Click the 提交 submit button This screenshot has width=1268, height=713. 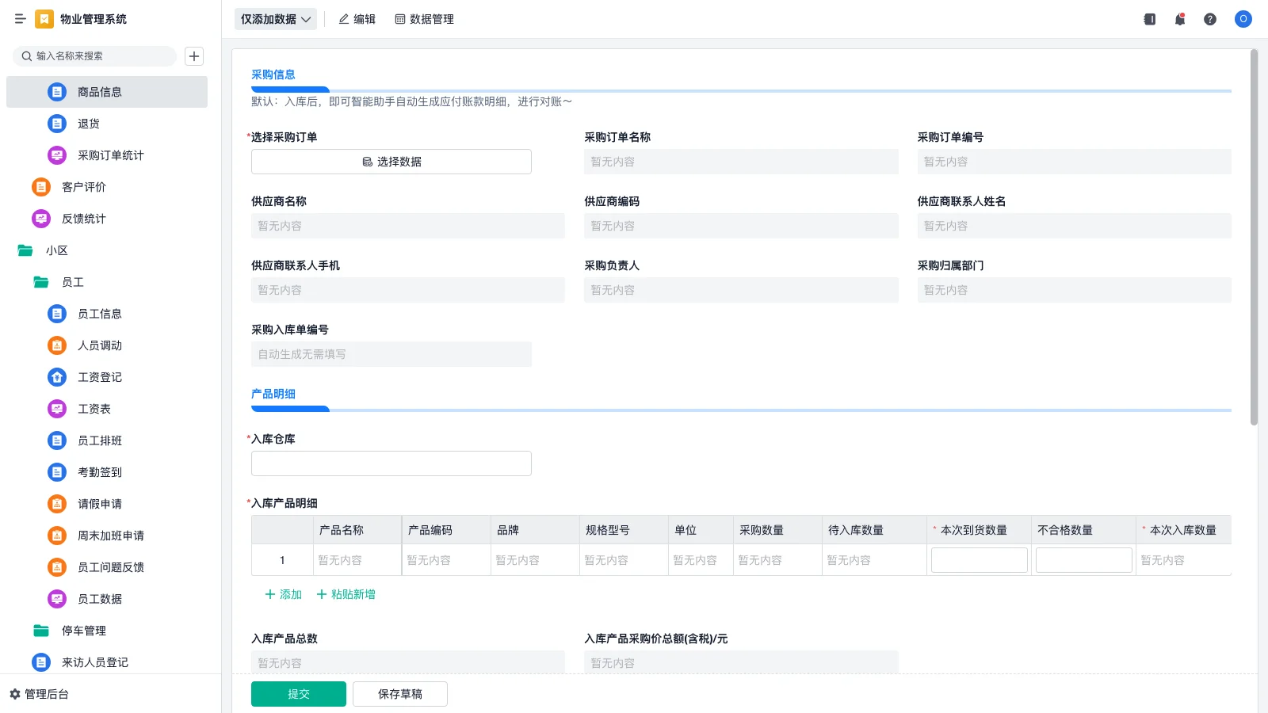(x=298, y=693)
